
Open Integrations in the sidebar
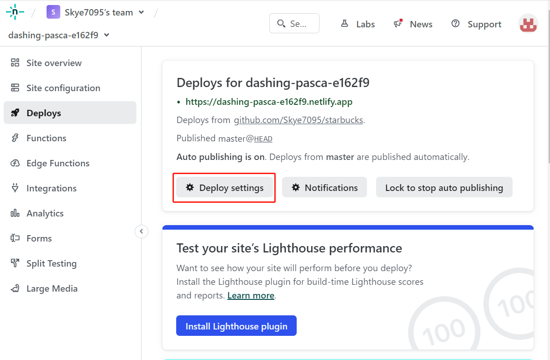click(70, 188)
